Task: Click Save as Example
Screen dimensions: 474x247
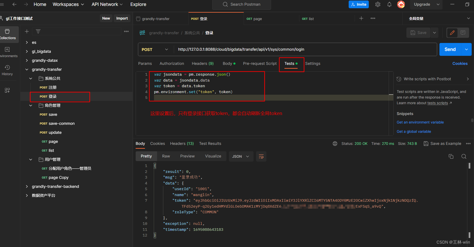Action: (x=443, y=144)
